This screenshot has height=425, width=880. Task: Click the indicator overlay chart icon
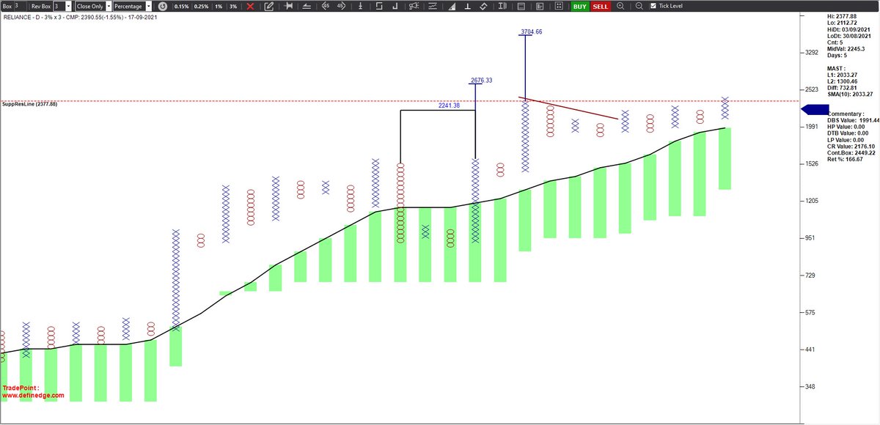[x=433, y=7]
